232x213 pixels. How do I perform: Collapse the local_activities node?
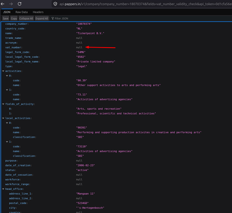tap(3, 118)
